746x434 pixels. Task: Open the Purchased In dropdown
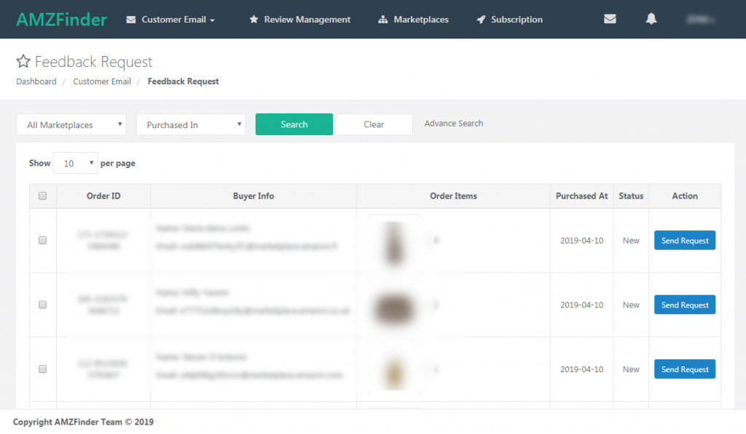pos(191,125)
